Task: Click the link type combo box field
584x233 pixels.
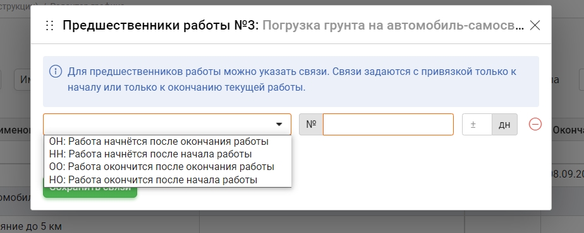Action: (167, 124)
